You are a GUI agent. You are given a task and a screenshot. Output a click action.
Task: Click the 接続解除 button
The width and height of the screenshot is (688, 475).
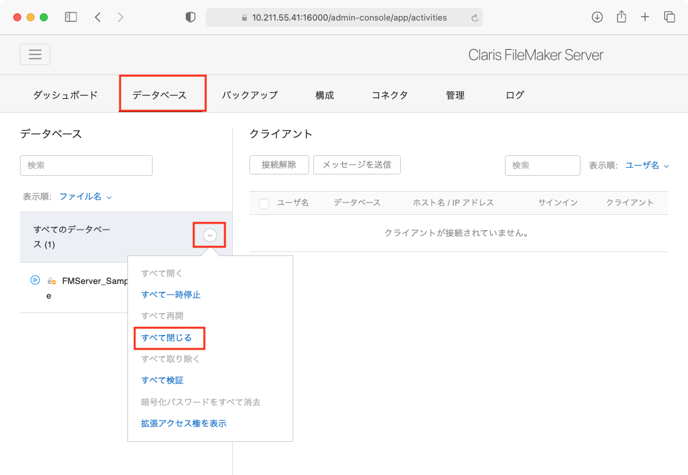click(x=279, y=165)
